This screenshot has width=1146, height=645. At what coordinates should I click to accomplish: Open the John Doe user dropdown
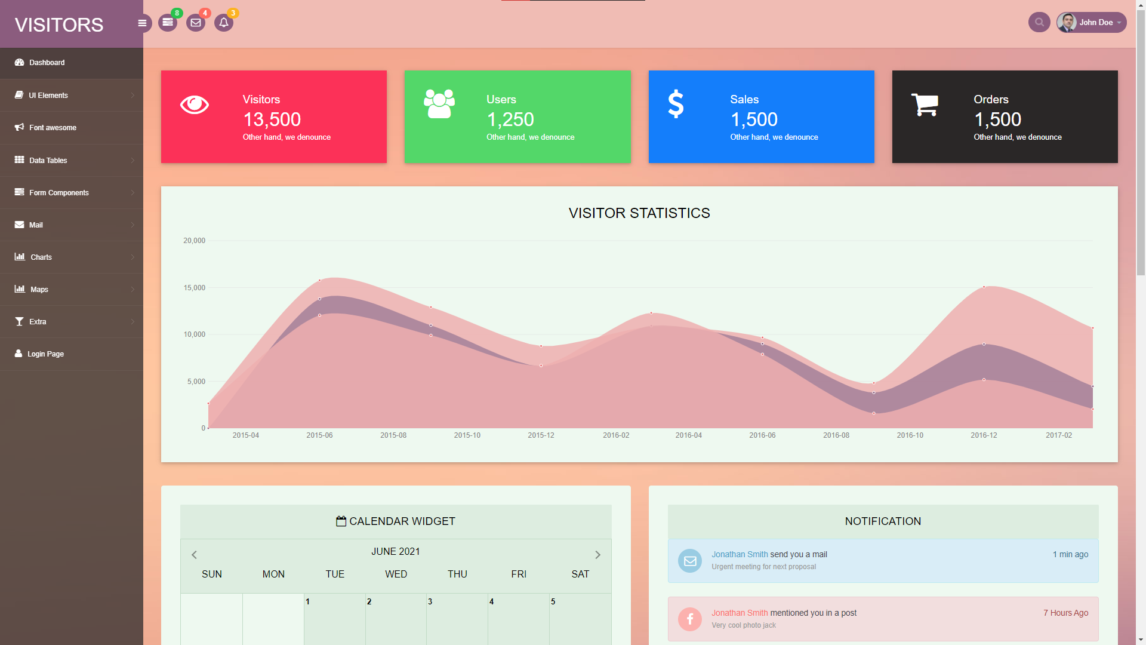tap(1092, 22)
